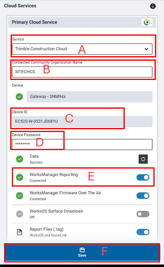Disable the WorksManager Reporting toggle
This screenshot has height=267, width=164.
[143, 177]
